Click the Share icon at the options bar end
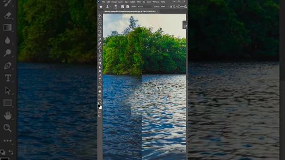Image resolution: width=285 pixels, height=160 pixels. 186,7
